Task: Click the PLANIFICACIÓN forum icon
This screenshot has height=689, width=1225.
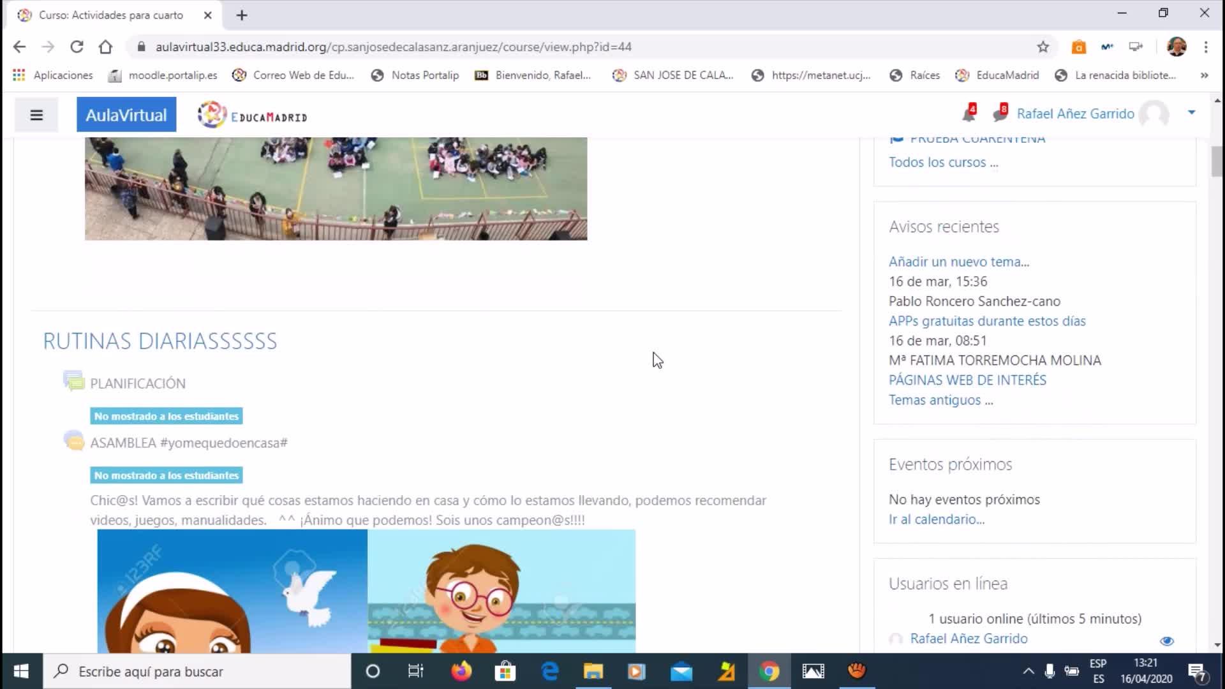Action: click(74, 382)
